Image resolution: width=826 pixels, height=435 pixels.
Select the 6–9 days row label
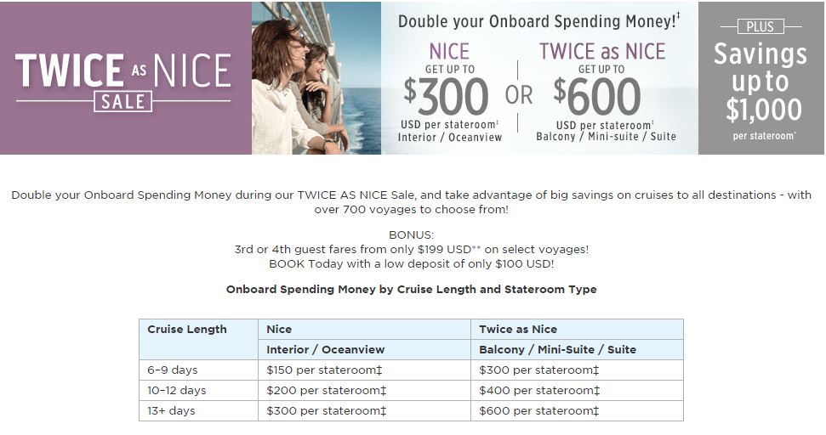coord(171,370)
